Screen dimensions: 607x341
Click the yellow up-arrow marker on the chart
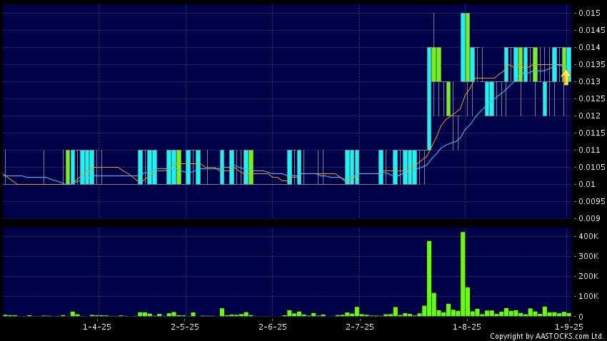coord(566,77)
